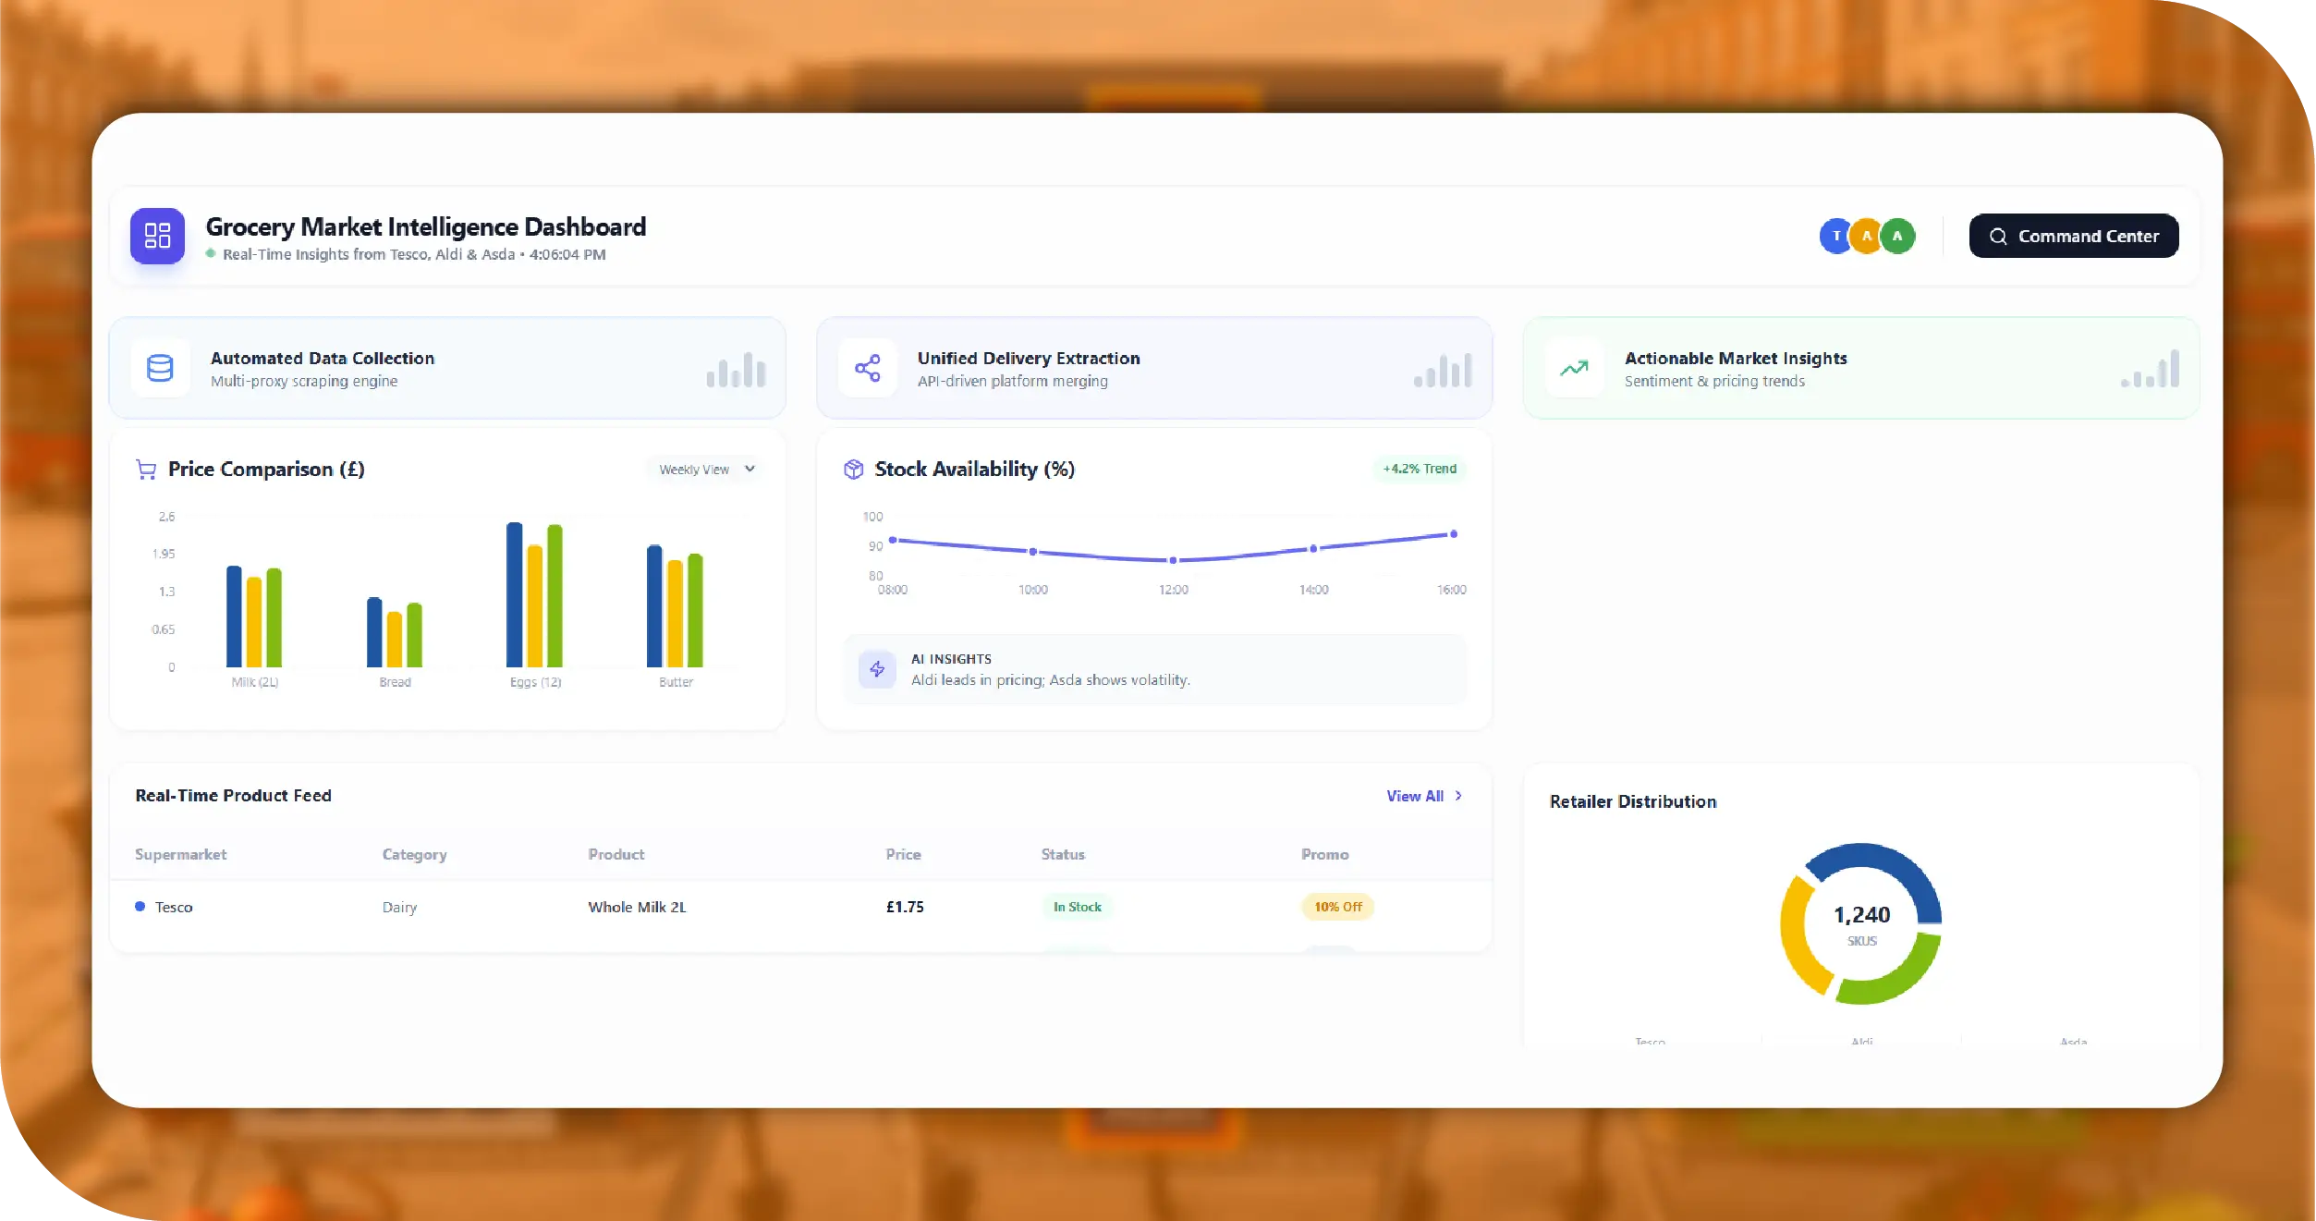
Task: Click the blue T user avatar
Action: tap(1835, 236)
